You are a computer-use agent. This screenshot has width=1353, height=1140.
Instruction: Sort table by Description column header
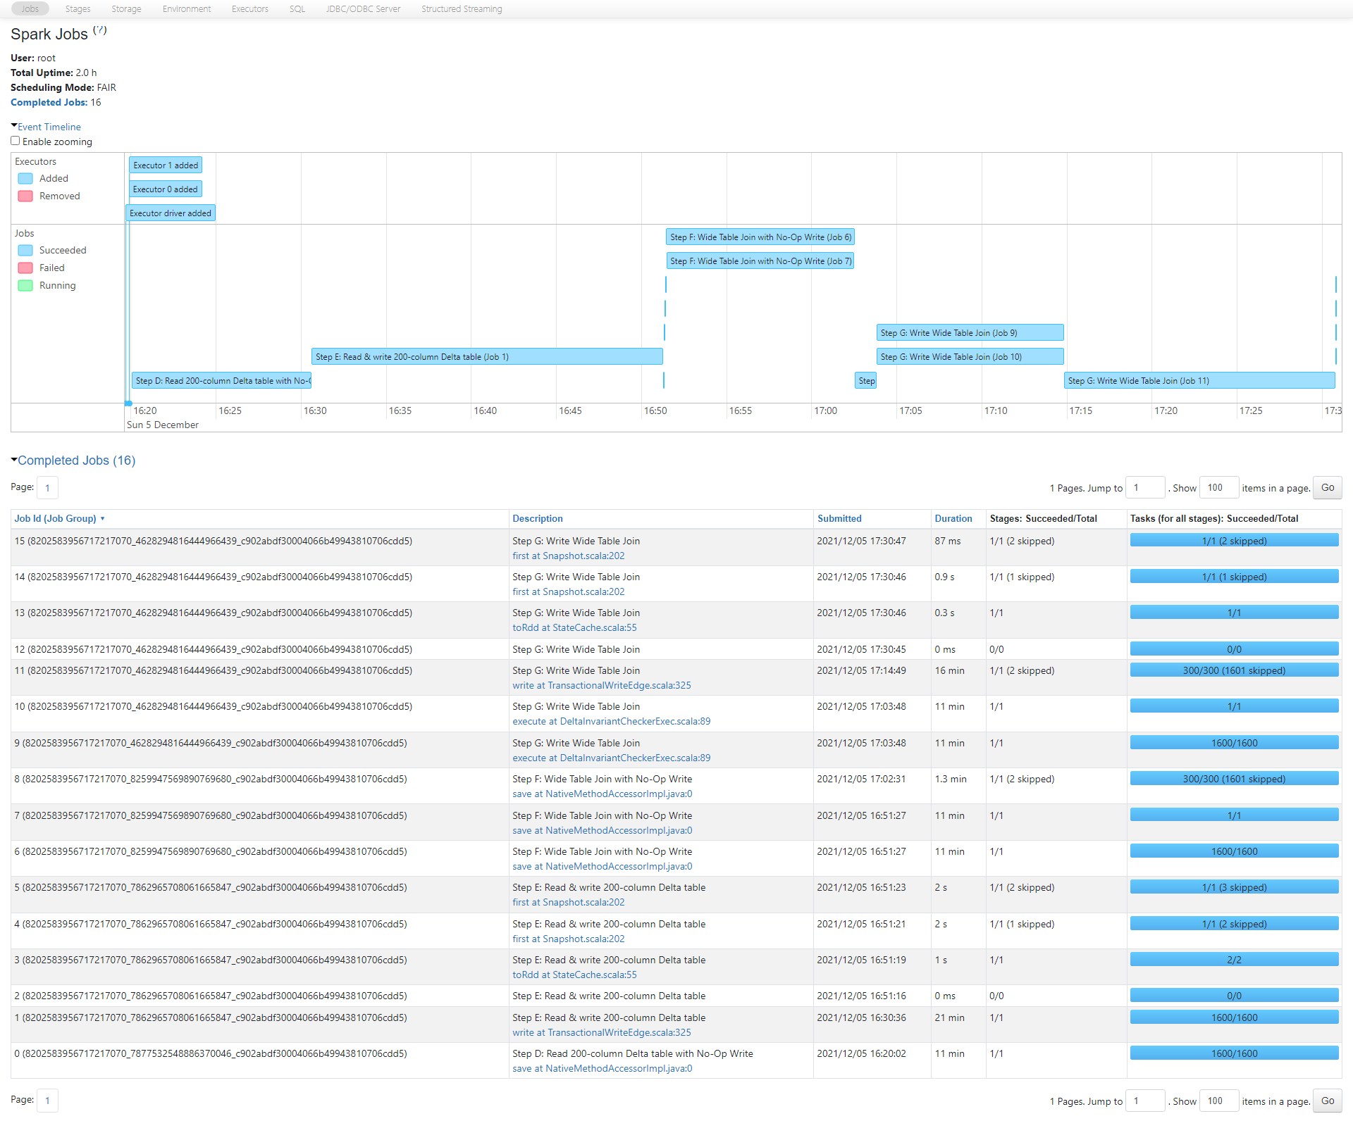click(x=538, y=519)
